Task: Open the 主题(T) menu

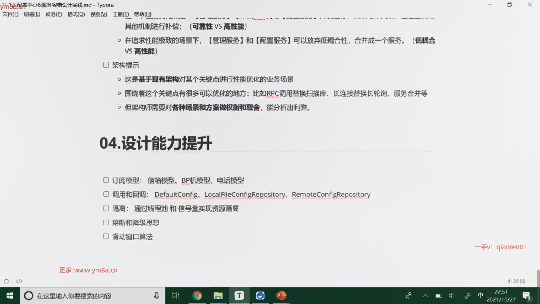Action: pyautogui.click(x=120, y=14)
